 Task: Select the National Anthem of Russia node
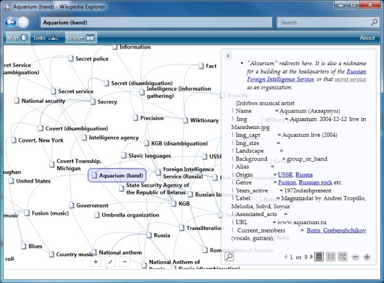click(x=171, y=264)
